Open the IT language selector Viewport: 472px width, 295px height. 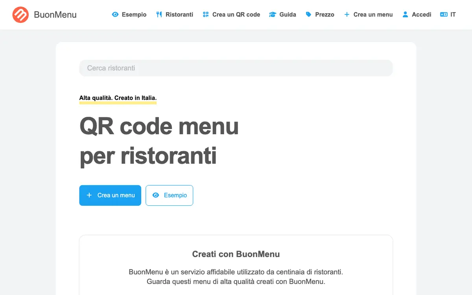[448, 15]
